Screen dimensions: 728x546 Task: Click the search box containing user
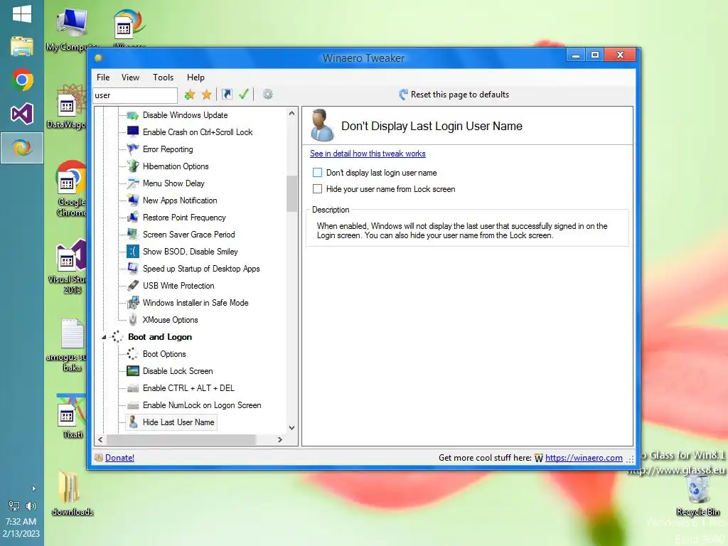pyautogui.click(x=135, y=95)
